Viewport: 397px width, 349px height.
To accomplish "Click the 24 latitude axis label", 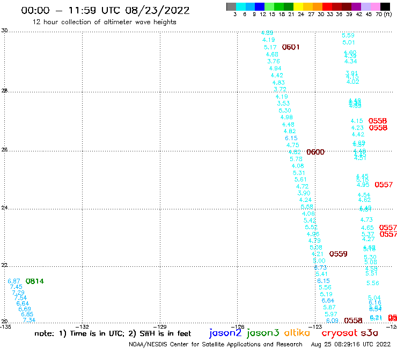I will tap(4, 208).
